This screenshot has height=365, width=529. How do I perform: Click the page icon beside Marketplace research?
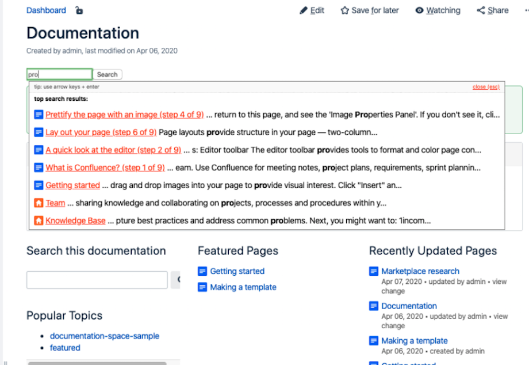click(x=374, y=271)
